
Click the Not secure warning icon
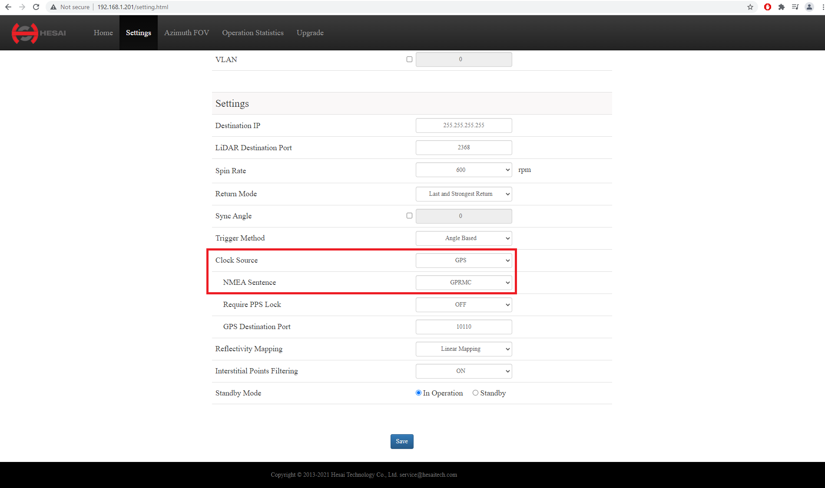53,7
